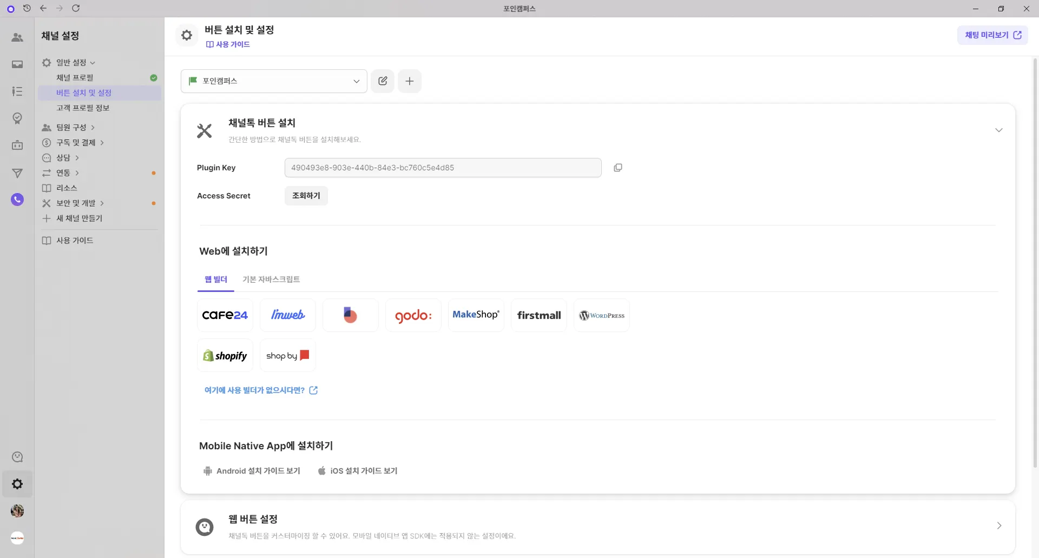
Task: Open the task list icon in left rail
Action: pos(17,91)
